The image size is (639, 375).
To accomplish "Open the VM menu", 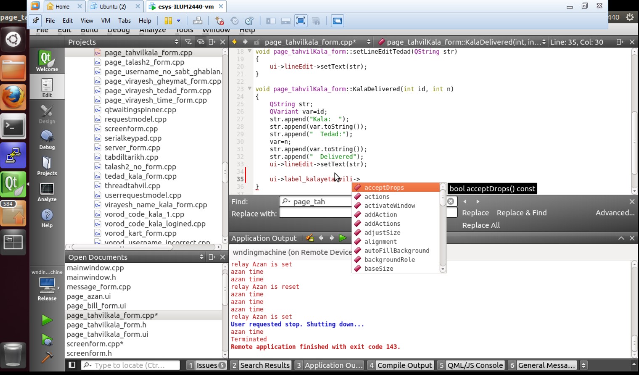I will pos(106,21).
